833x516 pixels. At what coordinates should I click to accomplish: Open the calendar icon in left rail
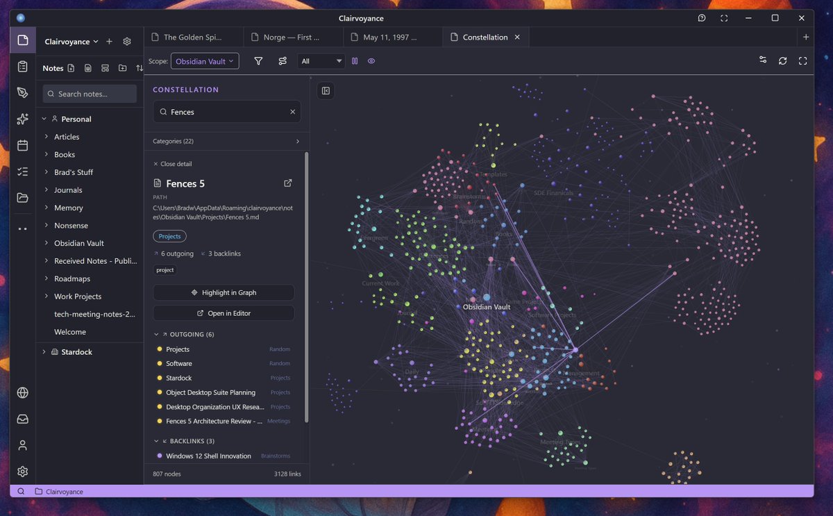(x=23, y=145)
